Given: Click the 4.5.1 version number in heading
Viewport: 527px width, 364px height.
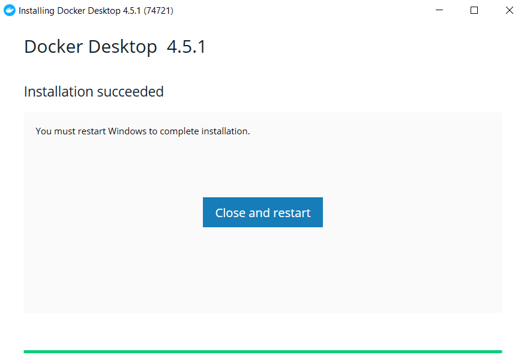Looking at the screenshot, I should (x=186, y=47).
